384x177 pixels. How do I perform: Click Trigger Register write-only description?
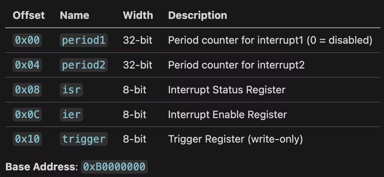pos(236,139)
